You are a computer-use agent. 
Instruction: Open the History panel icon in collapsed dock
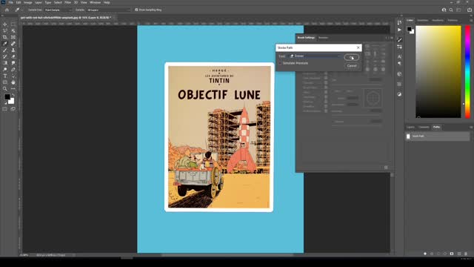pos(399,23)
